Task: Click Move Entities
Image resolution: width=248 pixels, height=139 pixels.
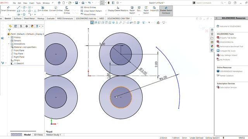Action: [88, 14]
